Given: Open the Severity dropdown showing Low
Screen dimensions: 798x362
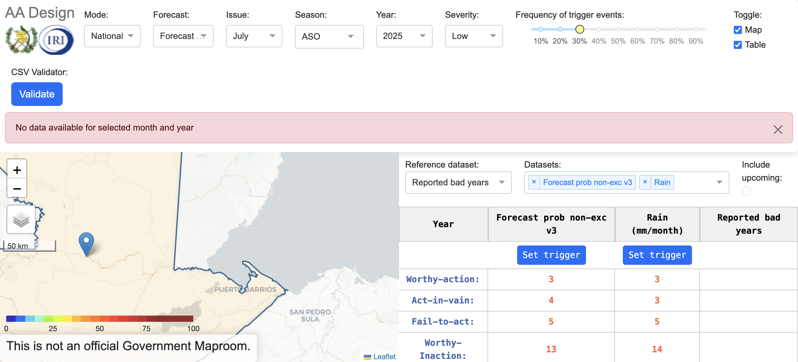Looking at the screenshot, I should click(474, 36).
